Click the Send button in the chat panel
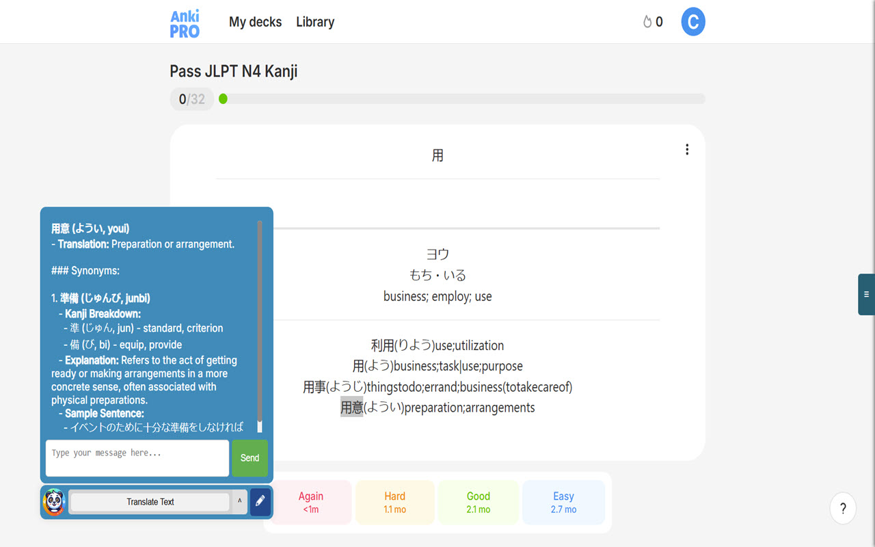Viewport: 875px width, 547px height. 250,458
